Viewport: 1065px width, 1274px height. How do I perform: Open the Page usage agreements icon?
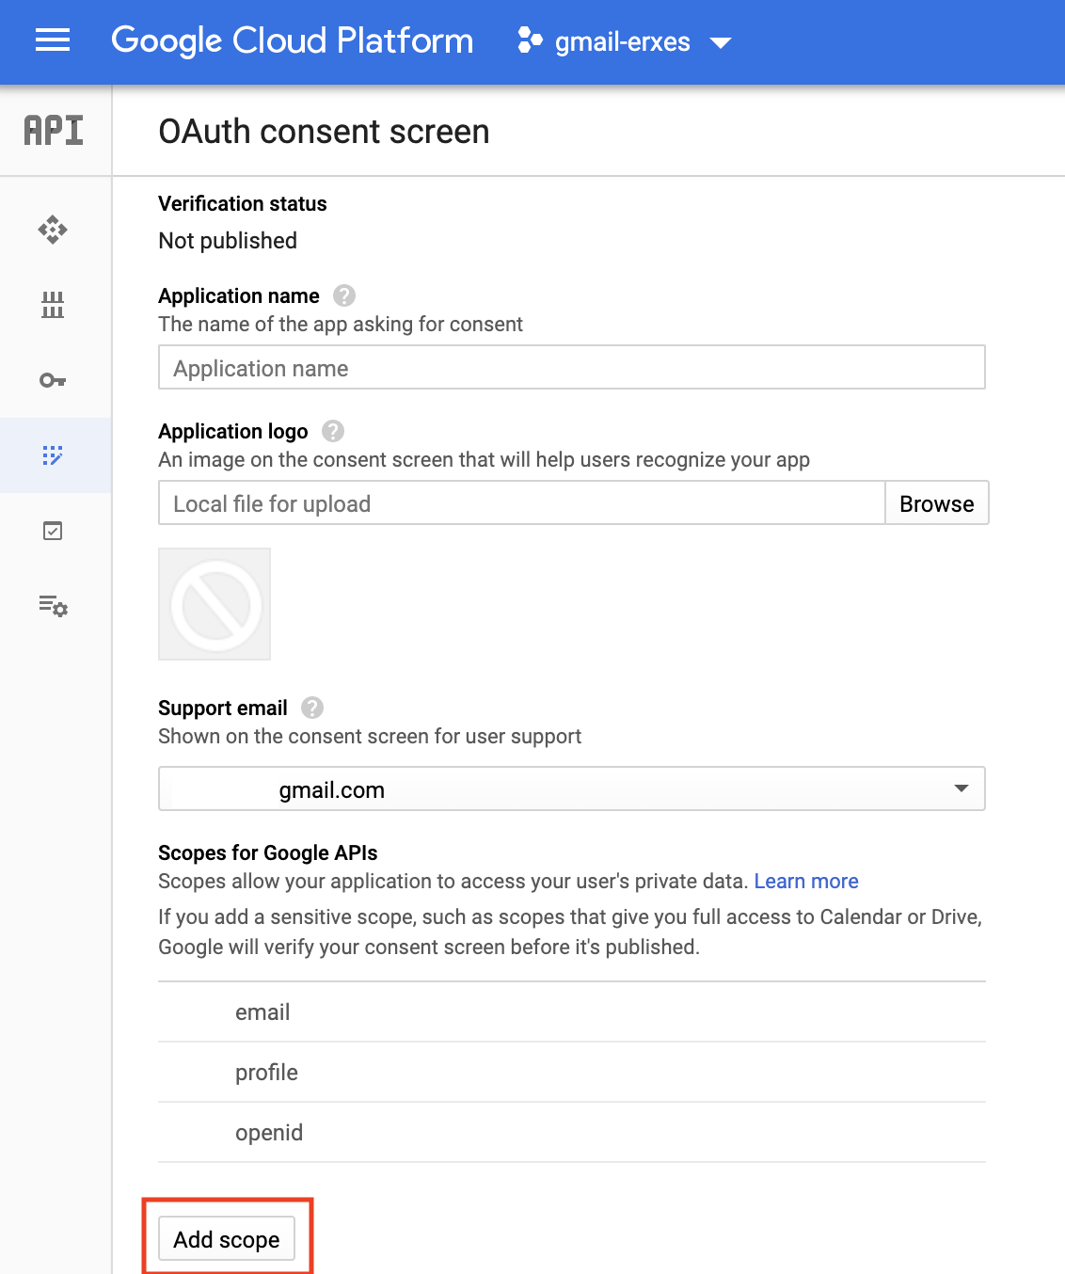click(53, 606)
